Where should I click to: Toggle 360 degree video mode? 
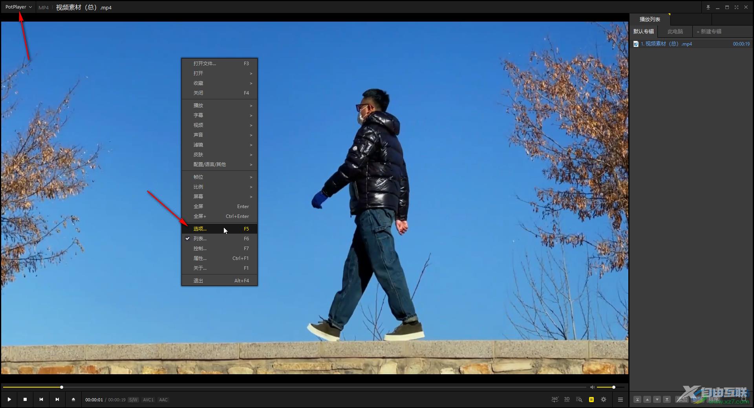point(555,399)
